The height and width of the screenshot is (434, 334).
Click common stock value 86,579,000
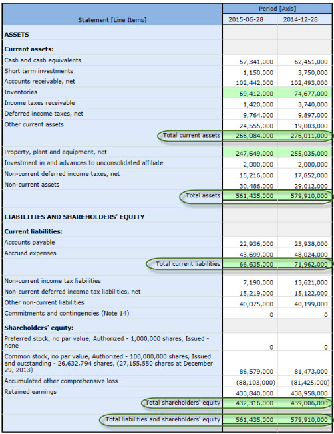click(257, 372)
